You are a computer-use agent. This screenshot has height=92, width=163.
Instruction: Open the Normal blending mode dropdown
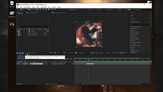point(47,64)
